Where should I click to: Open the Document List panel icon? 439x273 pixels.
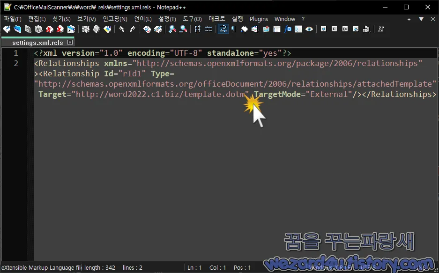[x=276, y=29]
